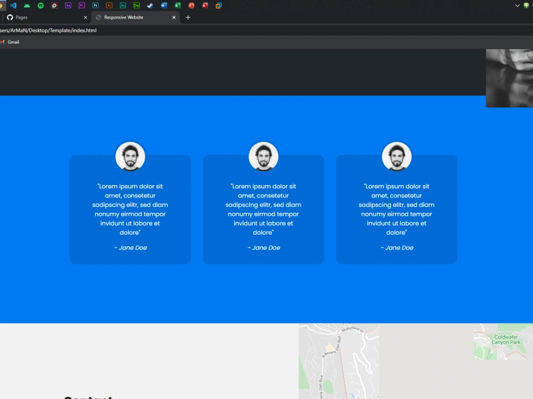Open Android Studio from the taskbar
Image resolution: width=533 pixels, height=399 pixels.
tap(26, 5)
